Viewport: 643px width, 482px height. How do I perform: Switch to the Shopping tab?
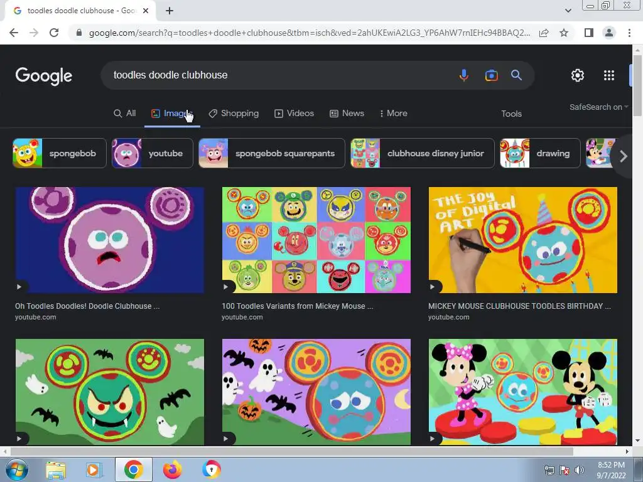(234, 114)
